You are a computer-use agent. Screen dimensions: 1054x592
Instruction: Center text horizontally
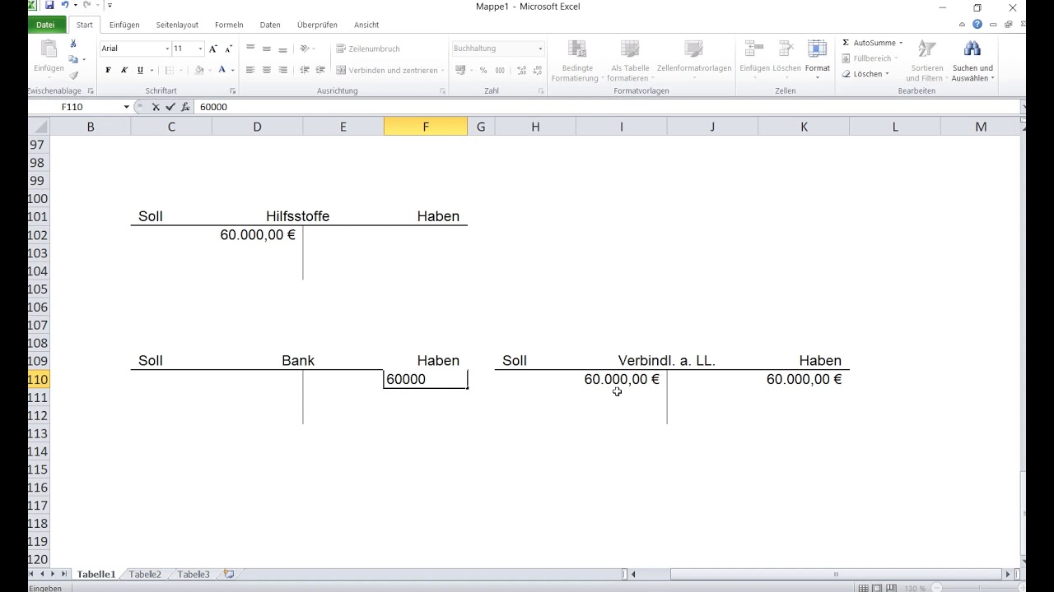267,71
